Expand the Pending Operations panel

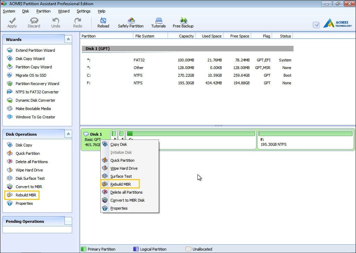pos(68,221)
